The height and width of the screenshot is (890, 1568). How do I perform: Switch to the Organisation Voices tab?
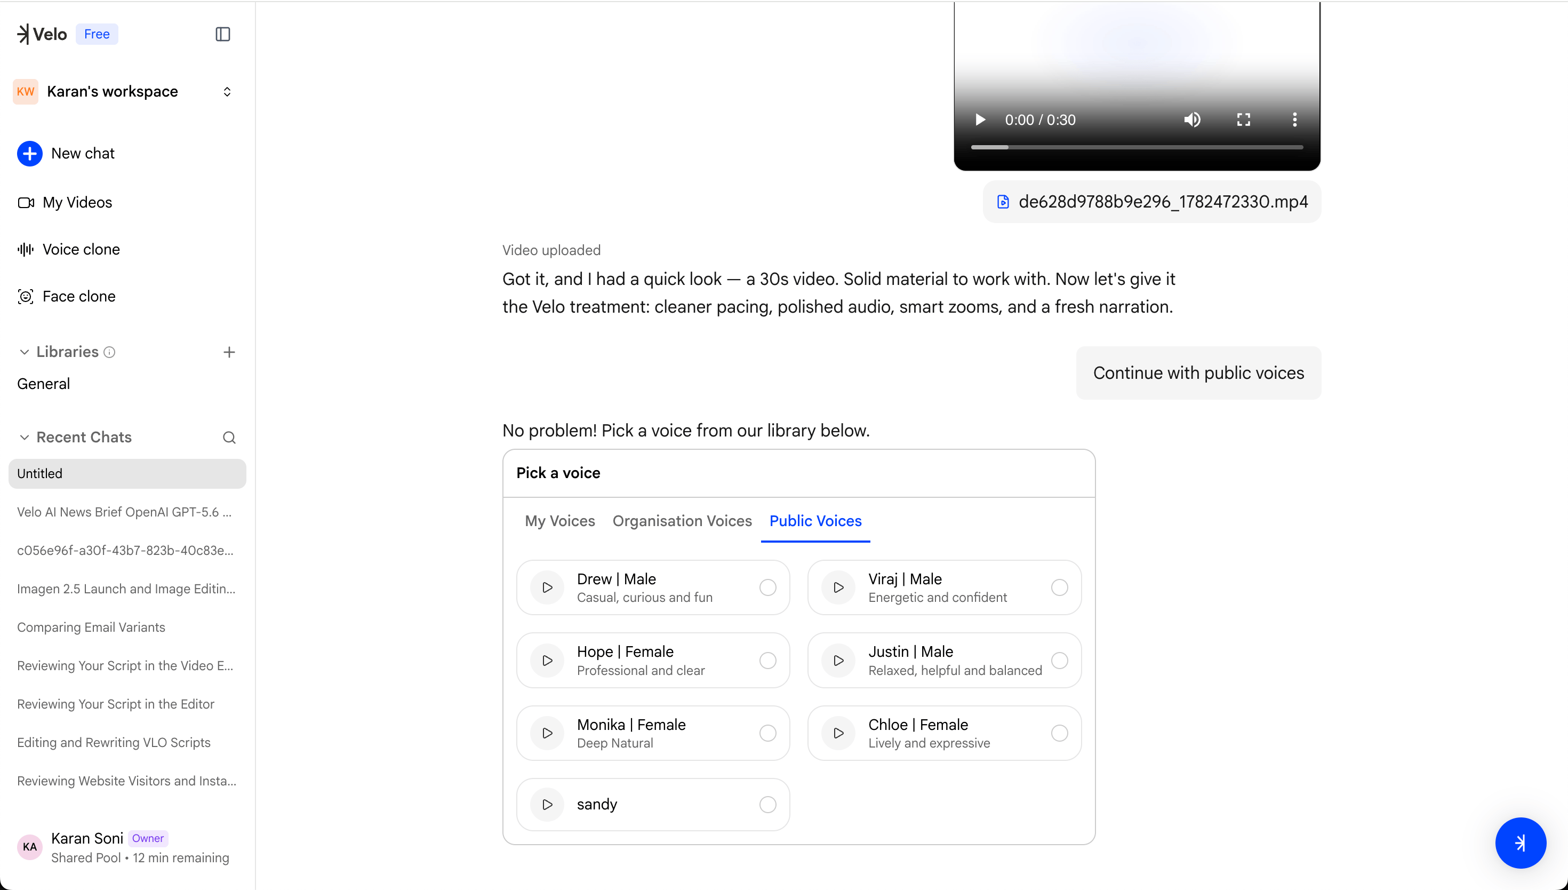coord(682,521)
